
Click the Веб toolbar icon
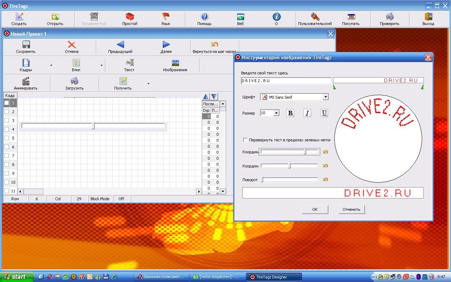pyautogui.click(x=240, y=17)
